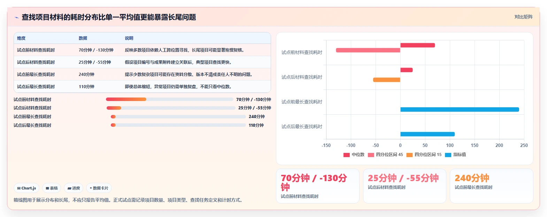Image resolution: width=547 pixels, height=217 pixels.
Task: Toggle the 四分位区间 15 legend entry
Action: 424,155
